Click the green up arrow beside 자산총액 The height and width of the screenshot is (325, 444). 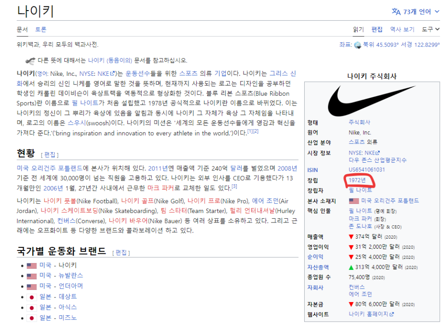point(351,267)
